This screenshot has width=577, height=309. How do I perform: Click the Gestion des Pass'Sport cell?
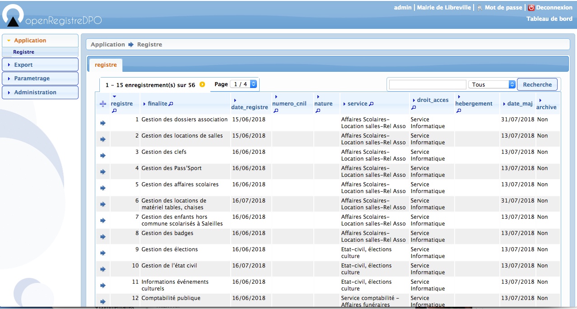172,168
